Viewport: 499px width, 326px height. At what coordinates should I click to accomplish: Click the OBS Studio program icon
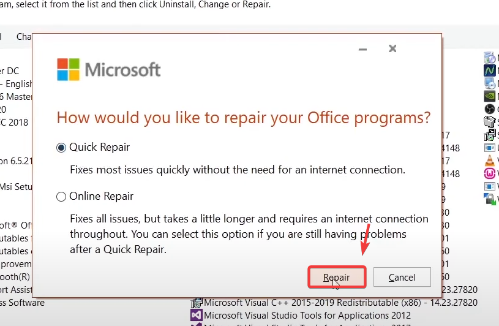(490, 109)
